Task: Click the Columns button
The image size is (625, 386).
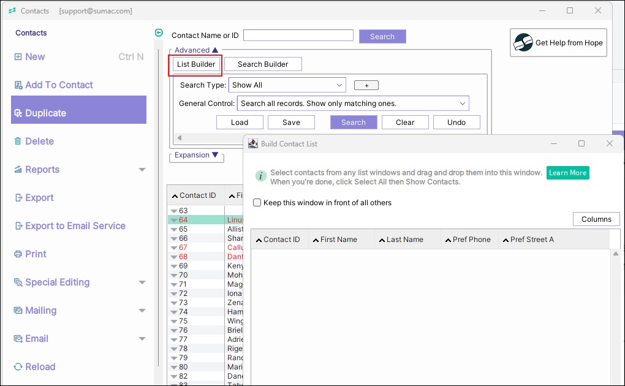Action: coord(596,219)
